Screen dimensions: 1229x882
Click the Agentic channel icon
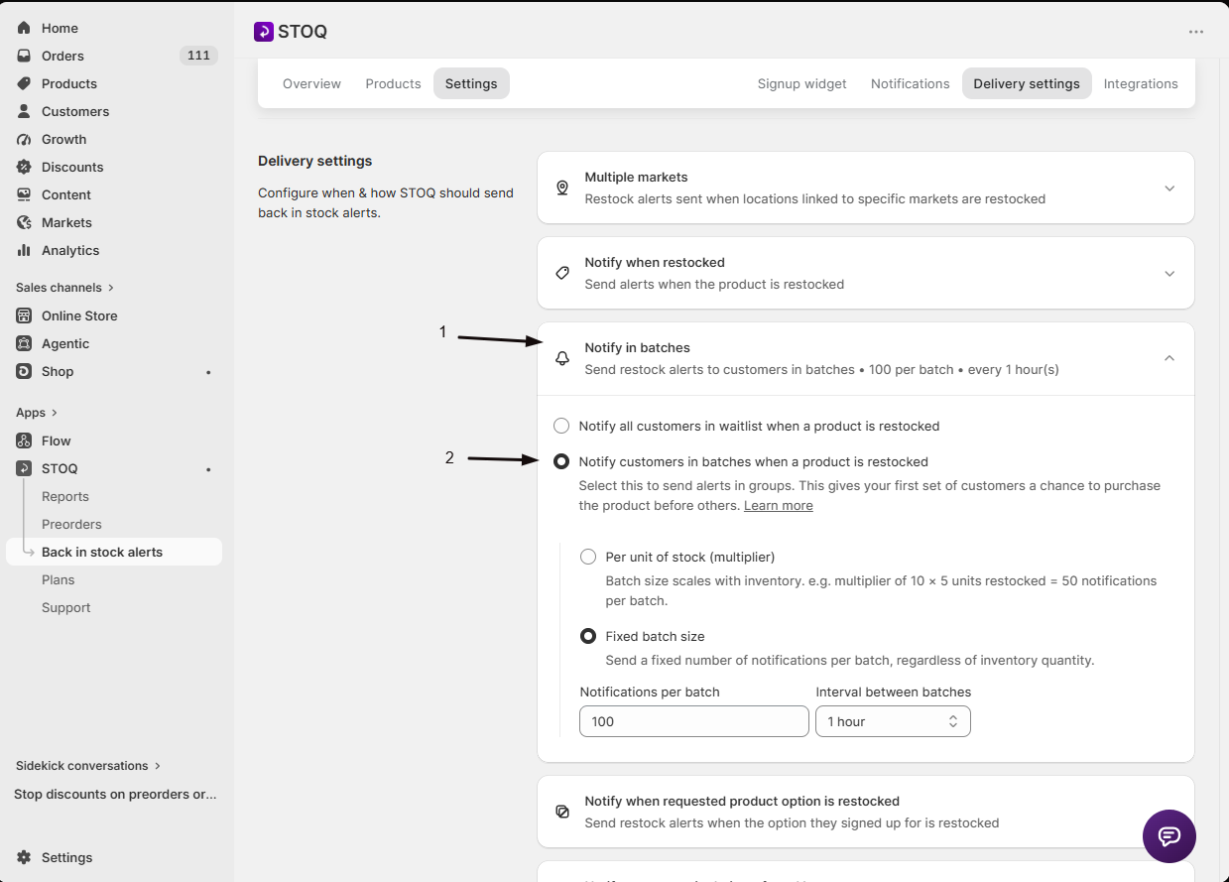pos(24,343)
